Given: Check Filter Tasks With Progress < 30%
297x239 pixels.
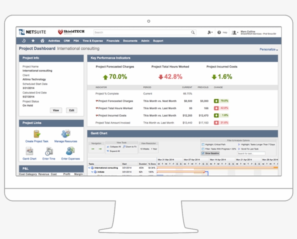Looking at the screenshot, I should pyautogui.click(x=204, y=149).
